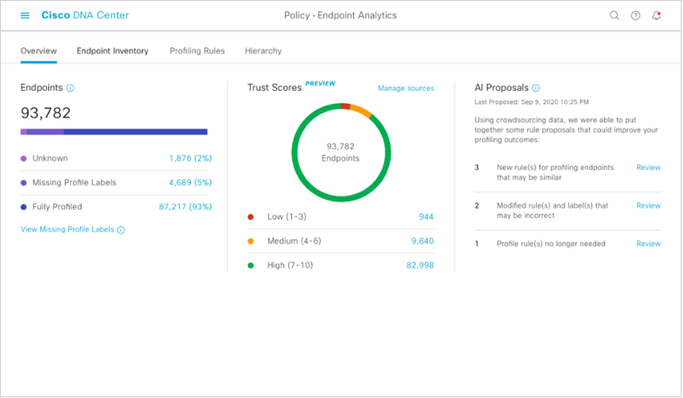Switch to the Endpoint Inventory tab
The width and height of the screenshot is (683, 398).
tap(113, 51)
